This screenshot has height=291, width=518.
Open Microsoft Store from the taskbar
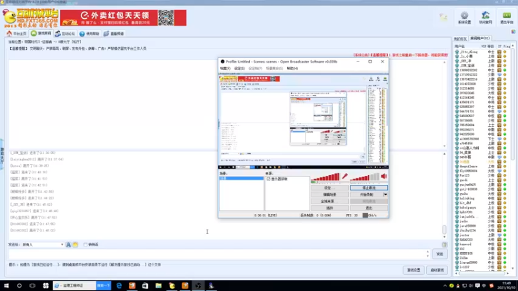point(145,286)
